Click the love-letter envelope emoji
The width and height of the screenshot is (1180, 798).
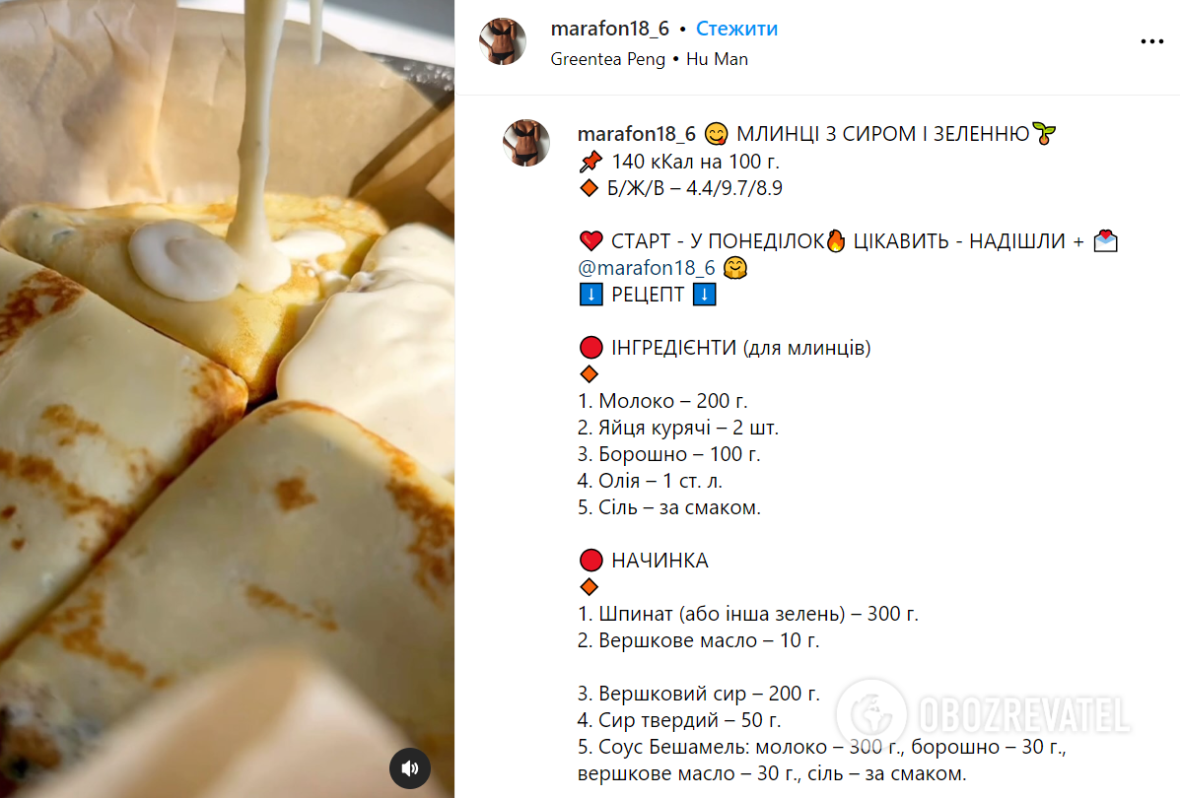click(1105, 240)
